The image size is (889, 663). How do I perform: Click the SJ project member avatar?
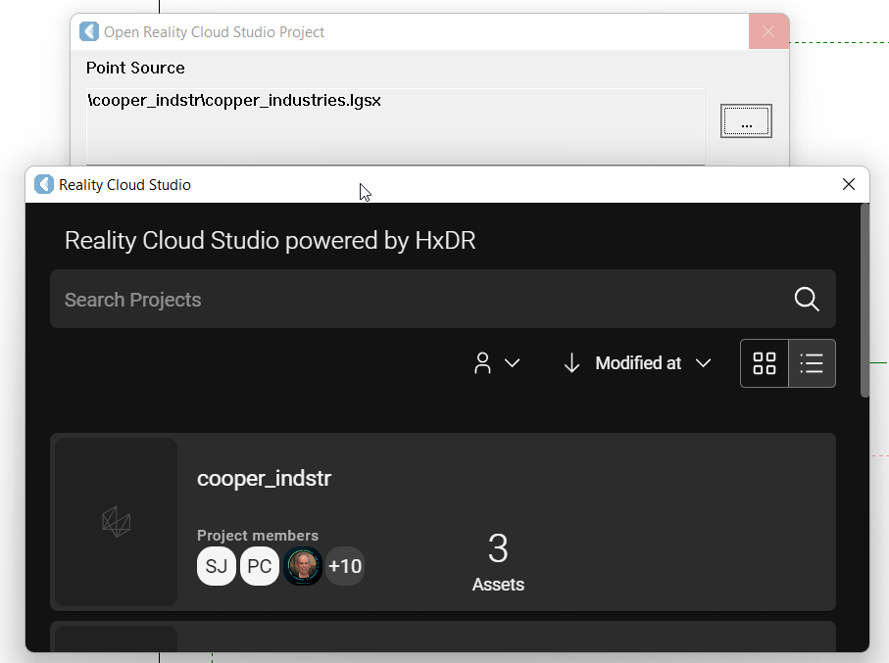click(217, 566)
